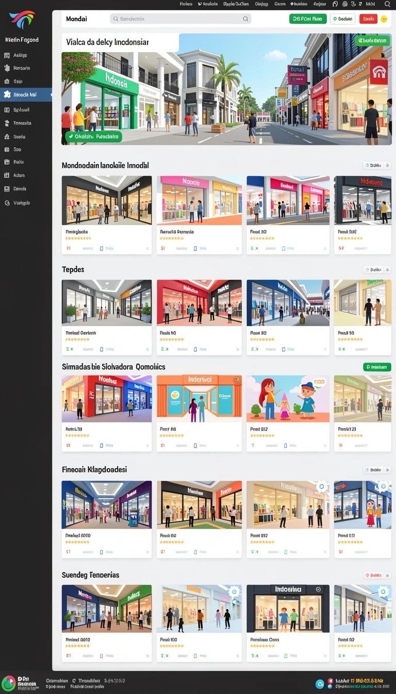
Task: Click the yellow smiley icon in the header
Action: [384, 19]
